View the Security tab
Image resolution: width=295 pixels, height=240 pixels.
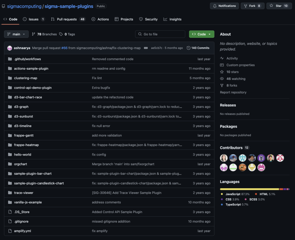tap(148, 19)
